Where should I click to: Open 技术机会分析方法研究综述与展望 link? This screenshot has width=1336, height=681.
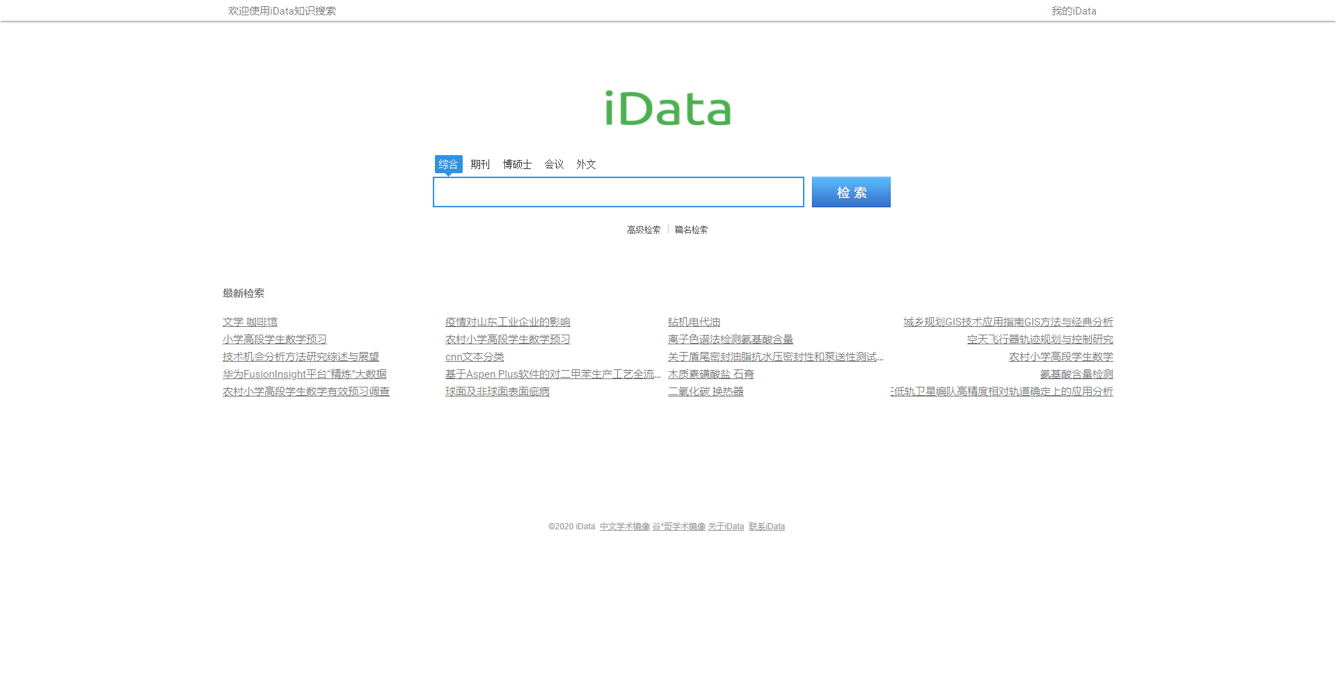pos(301,357)
